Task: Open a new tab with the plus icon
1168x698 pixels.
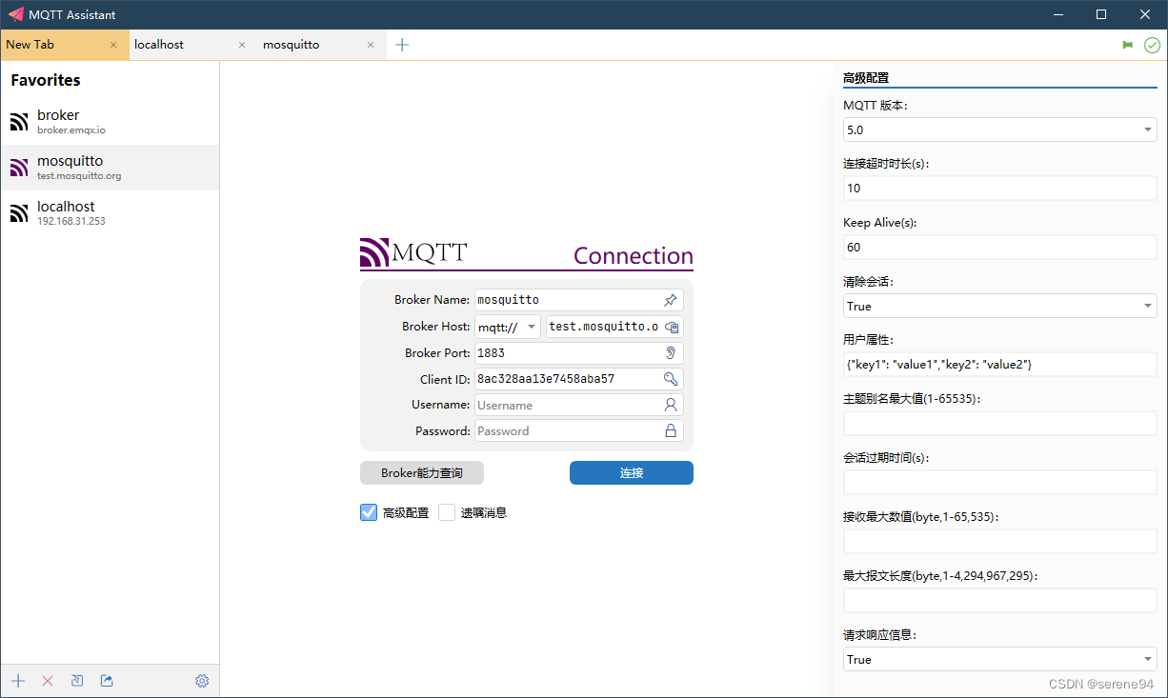Action: coord(402,45)
